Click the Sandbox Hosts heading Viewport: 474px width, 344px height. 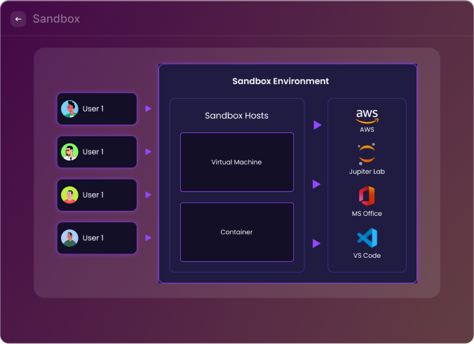pos(236,116)
